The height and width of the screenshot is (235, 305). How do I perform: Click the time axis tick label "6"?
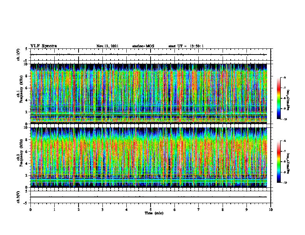175,210
